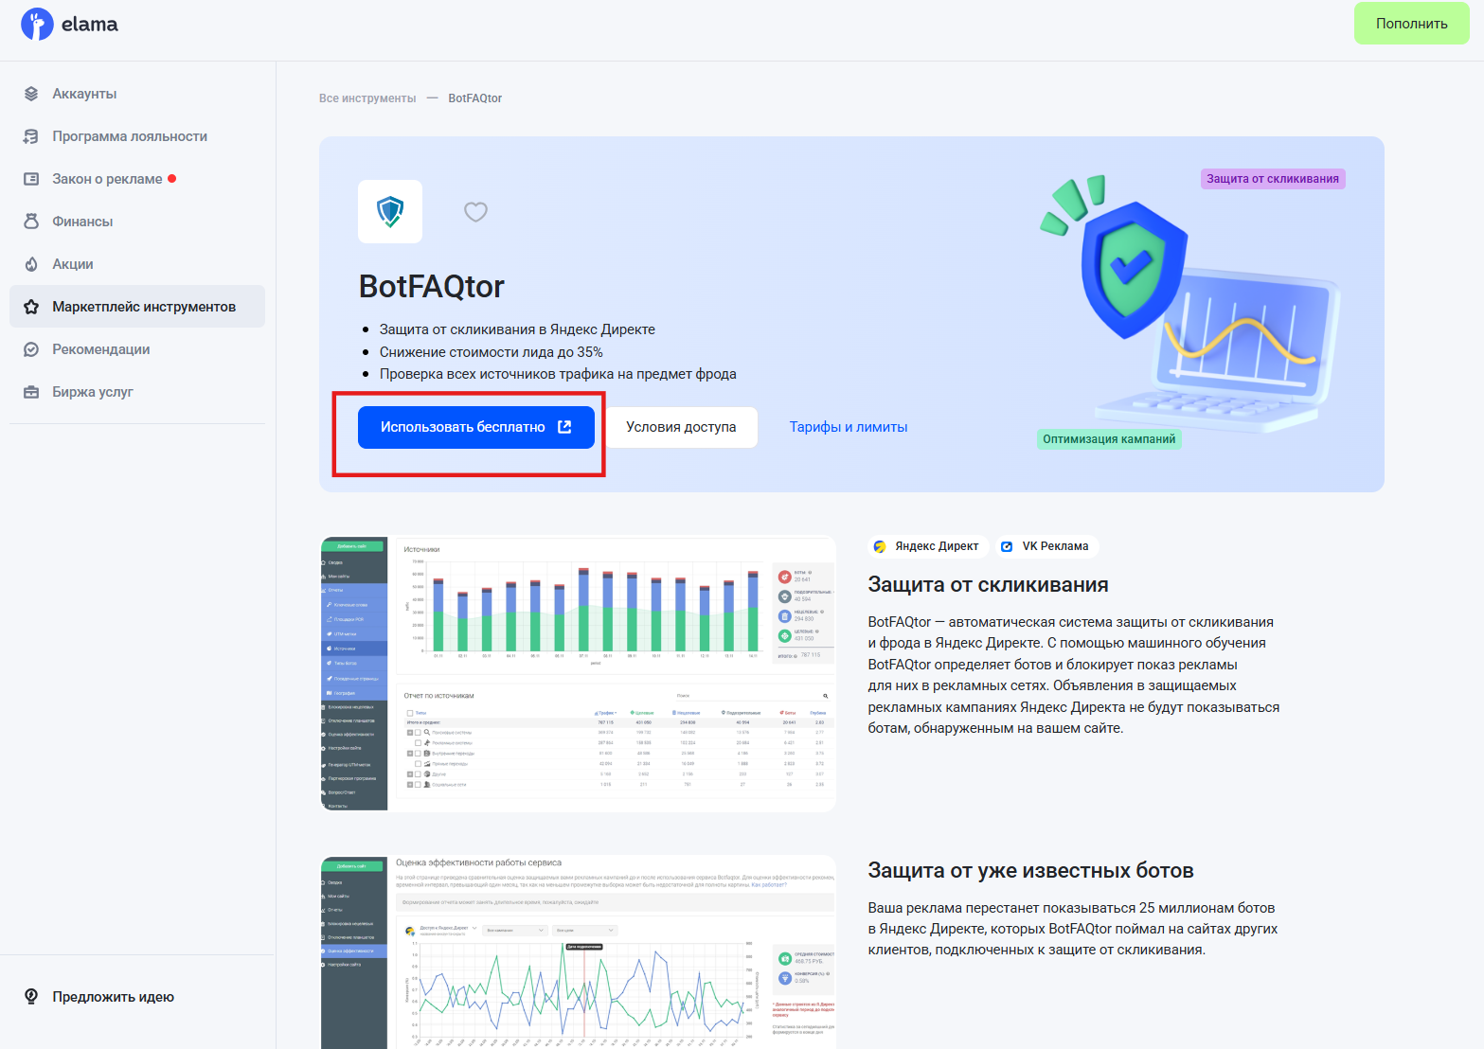Open the Условия доступа dialog
Viewport: 1484px width, 1049px height.
(681, 426)
